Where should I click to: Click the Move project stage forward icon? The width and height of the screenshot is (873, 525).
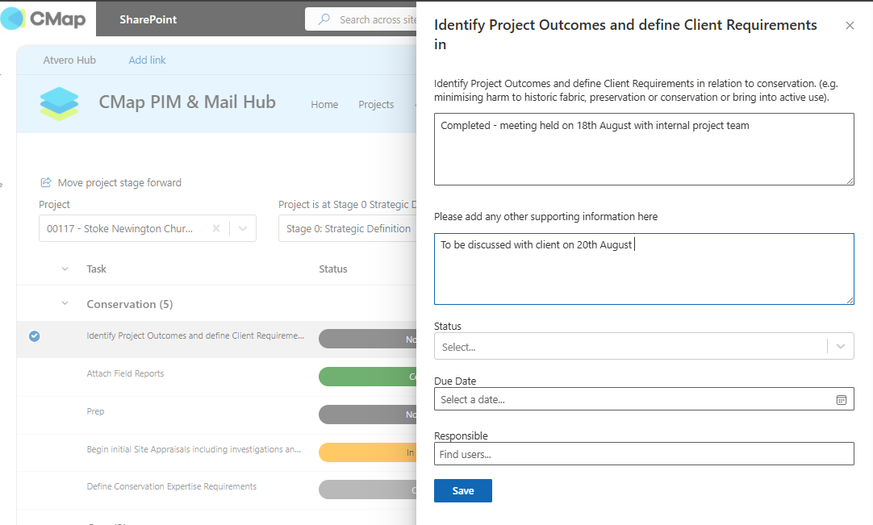[46, 182]
